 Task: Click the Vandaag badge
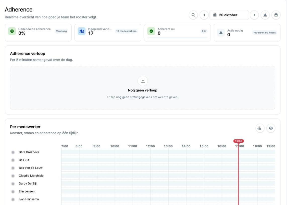(x=61, y=31)
